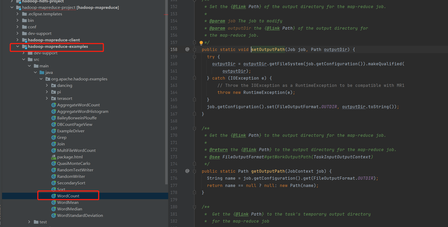Expand the hadoop-mapreduce-client module

click(17, 40)
